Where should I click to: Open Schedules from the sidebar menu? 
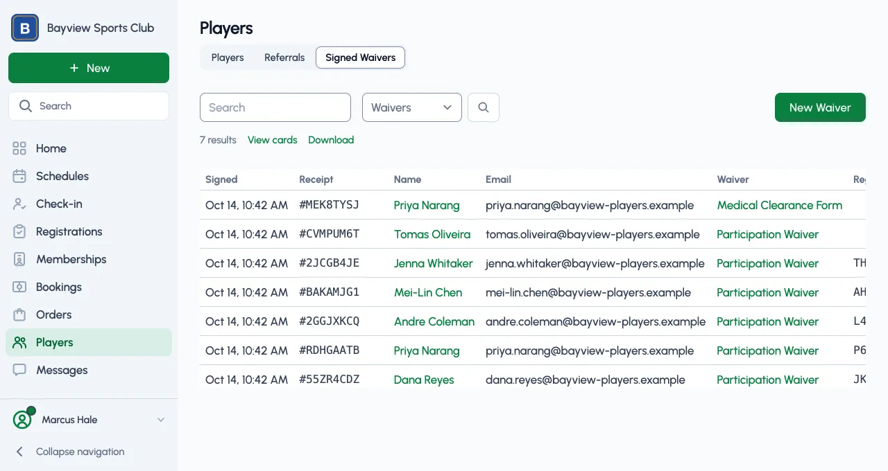(x=89, y=176)
